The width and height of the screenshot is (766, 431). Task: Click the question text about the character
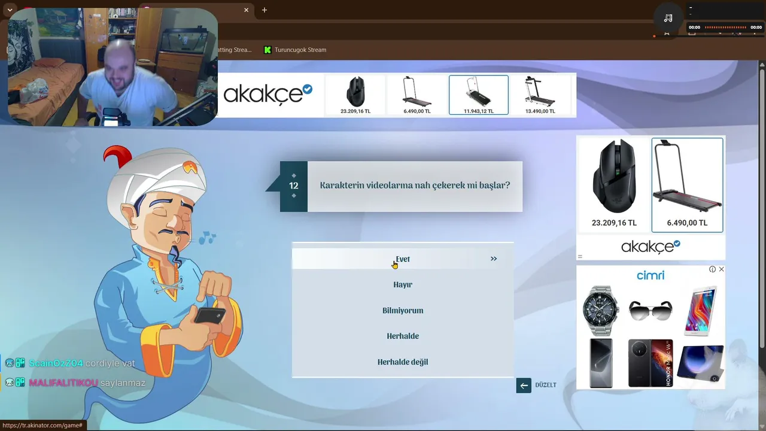[415, 186]
